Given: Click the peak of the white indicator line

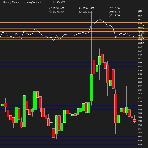Looking at the screenshot, I should [x=99, y=19].
